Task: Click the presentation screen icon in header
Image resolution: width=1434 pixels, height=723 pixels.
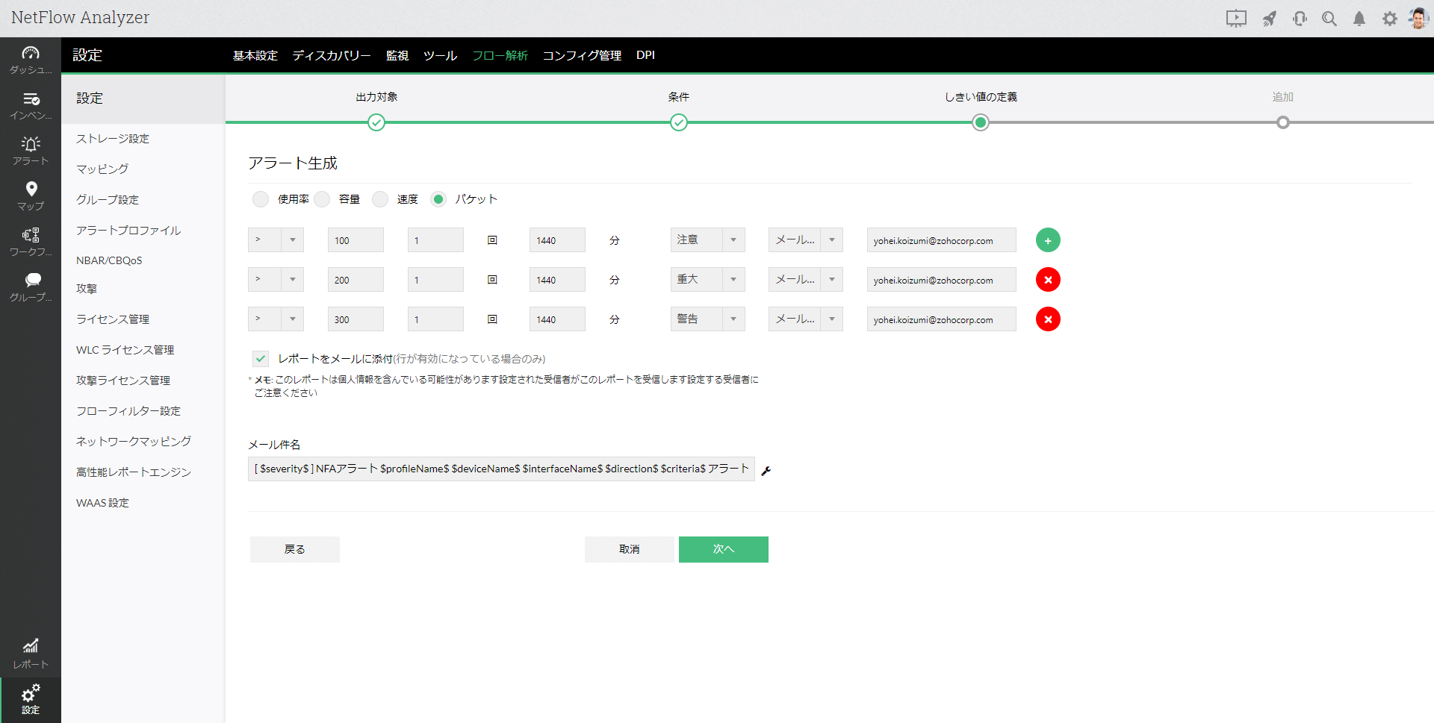Action: click(x=1236, y=19)
